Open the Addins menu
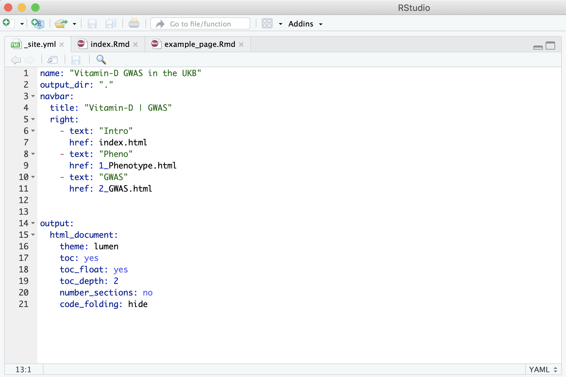 tap(305, 24)
